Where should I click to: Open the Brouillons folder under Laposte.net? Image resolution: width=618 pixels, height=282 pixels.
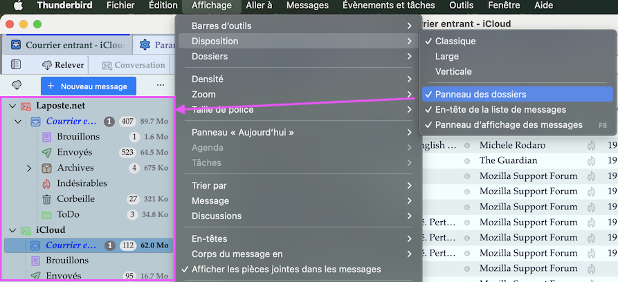coord(78,137)
